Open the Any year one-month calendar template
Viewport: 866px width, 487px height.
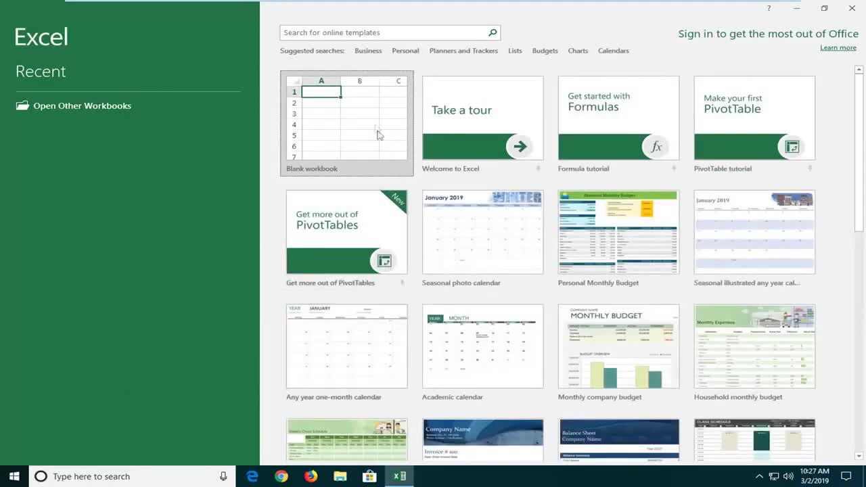tap(346, 346)
